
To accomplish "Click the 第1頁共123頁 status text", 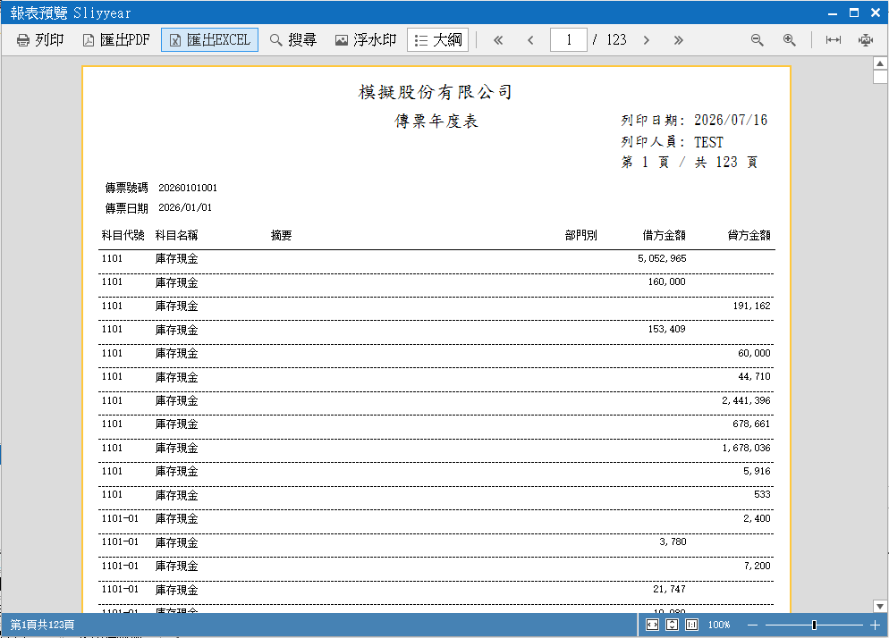I will [43, 625].
